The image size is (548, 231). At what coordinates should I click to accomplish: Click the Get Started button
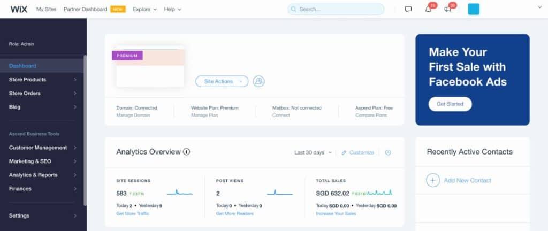pyautogui.click(x=450, y=104)
